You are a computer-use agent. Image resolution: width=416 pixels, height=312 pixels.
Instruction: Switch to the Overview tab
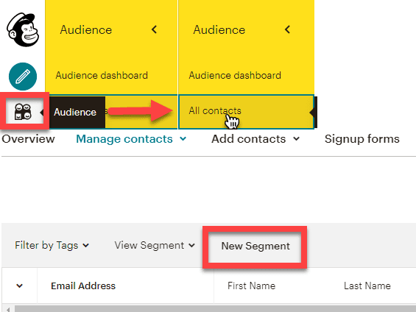click(28, 139)
